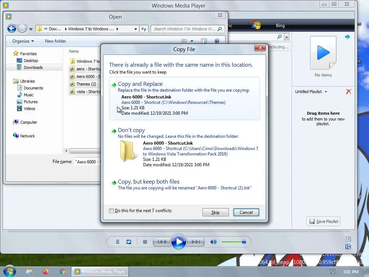Close the Copy File dialog
This screenshot has width=369, height=277.
(x=260, y=48)
